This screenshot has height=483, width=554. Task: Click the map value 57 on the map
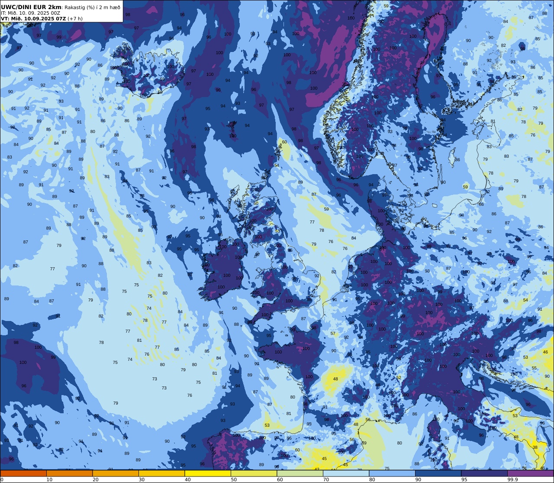[333, 334]
